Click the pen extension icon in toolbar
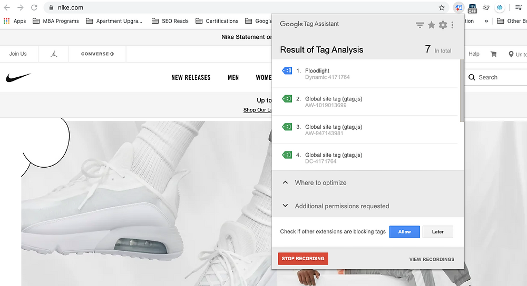Viewport: 527px width, 286px height. click(x=486, y=7)
